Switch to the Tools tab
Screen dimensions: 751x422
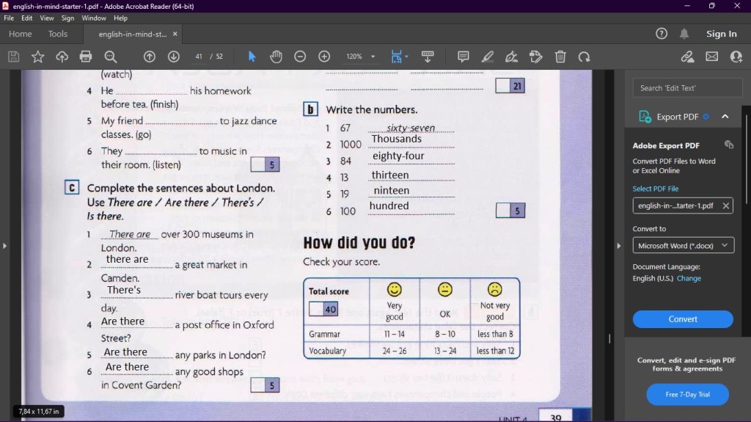[58, 34]
